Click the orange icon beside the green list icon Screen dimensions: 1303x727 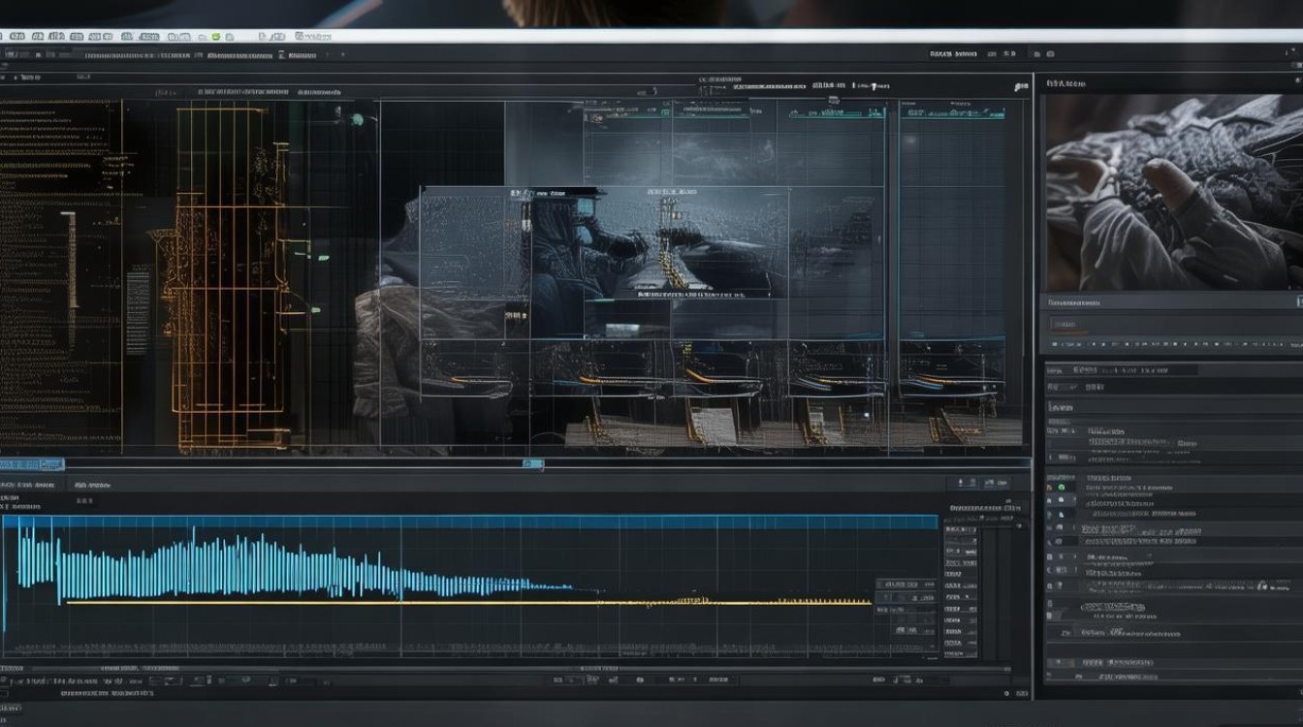pyautogui.click(x=1050, y=488)
